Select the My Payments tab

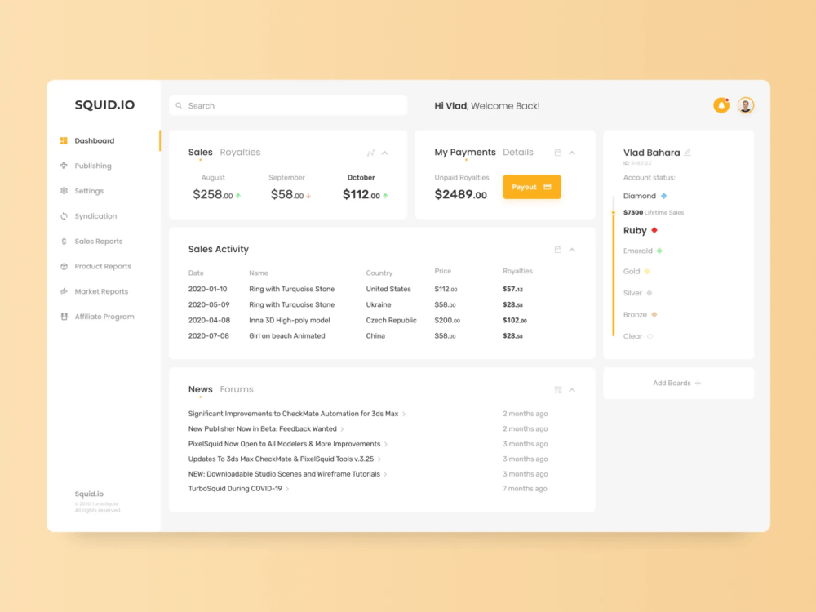coord(465,152)
